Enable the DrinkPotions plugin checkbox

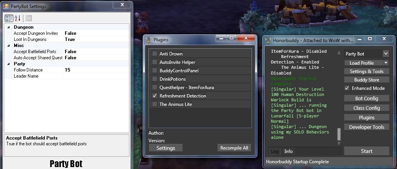pos(154,79)
